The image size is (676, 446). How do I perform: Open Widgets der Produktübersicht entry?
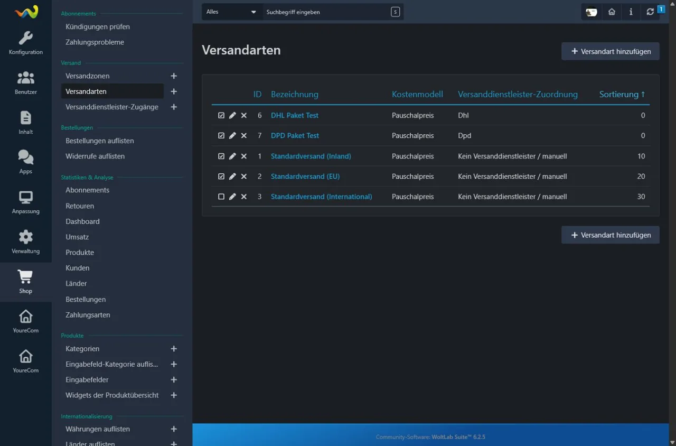pos(112,395)
